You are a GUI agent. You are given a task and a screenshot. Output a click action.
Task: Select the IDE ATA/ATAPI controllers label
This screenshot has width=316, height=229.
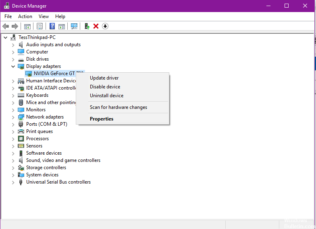click(51, 88)
